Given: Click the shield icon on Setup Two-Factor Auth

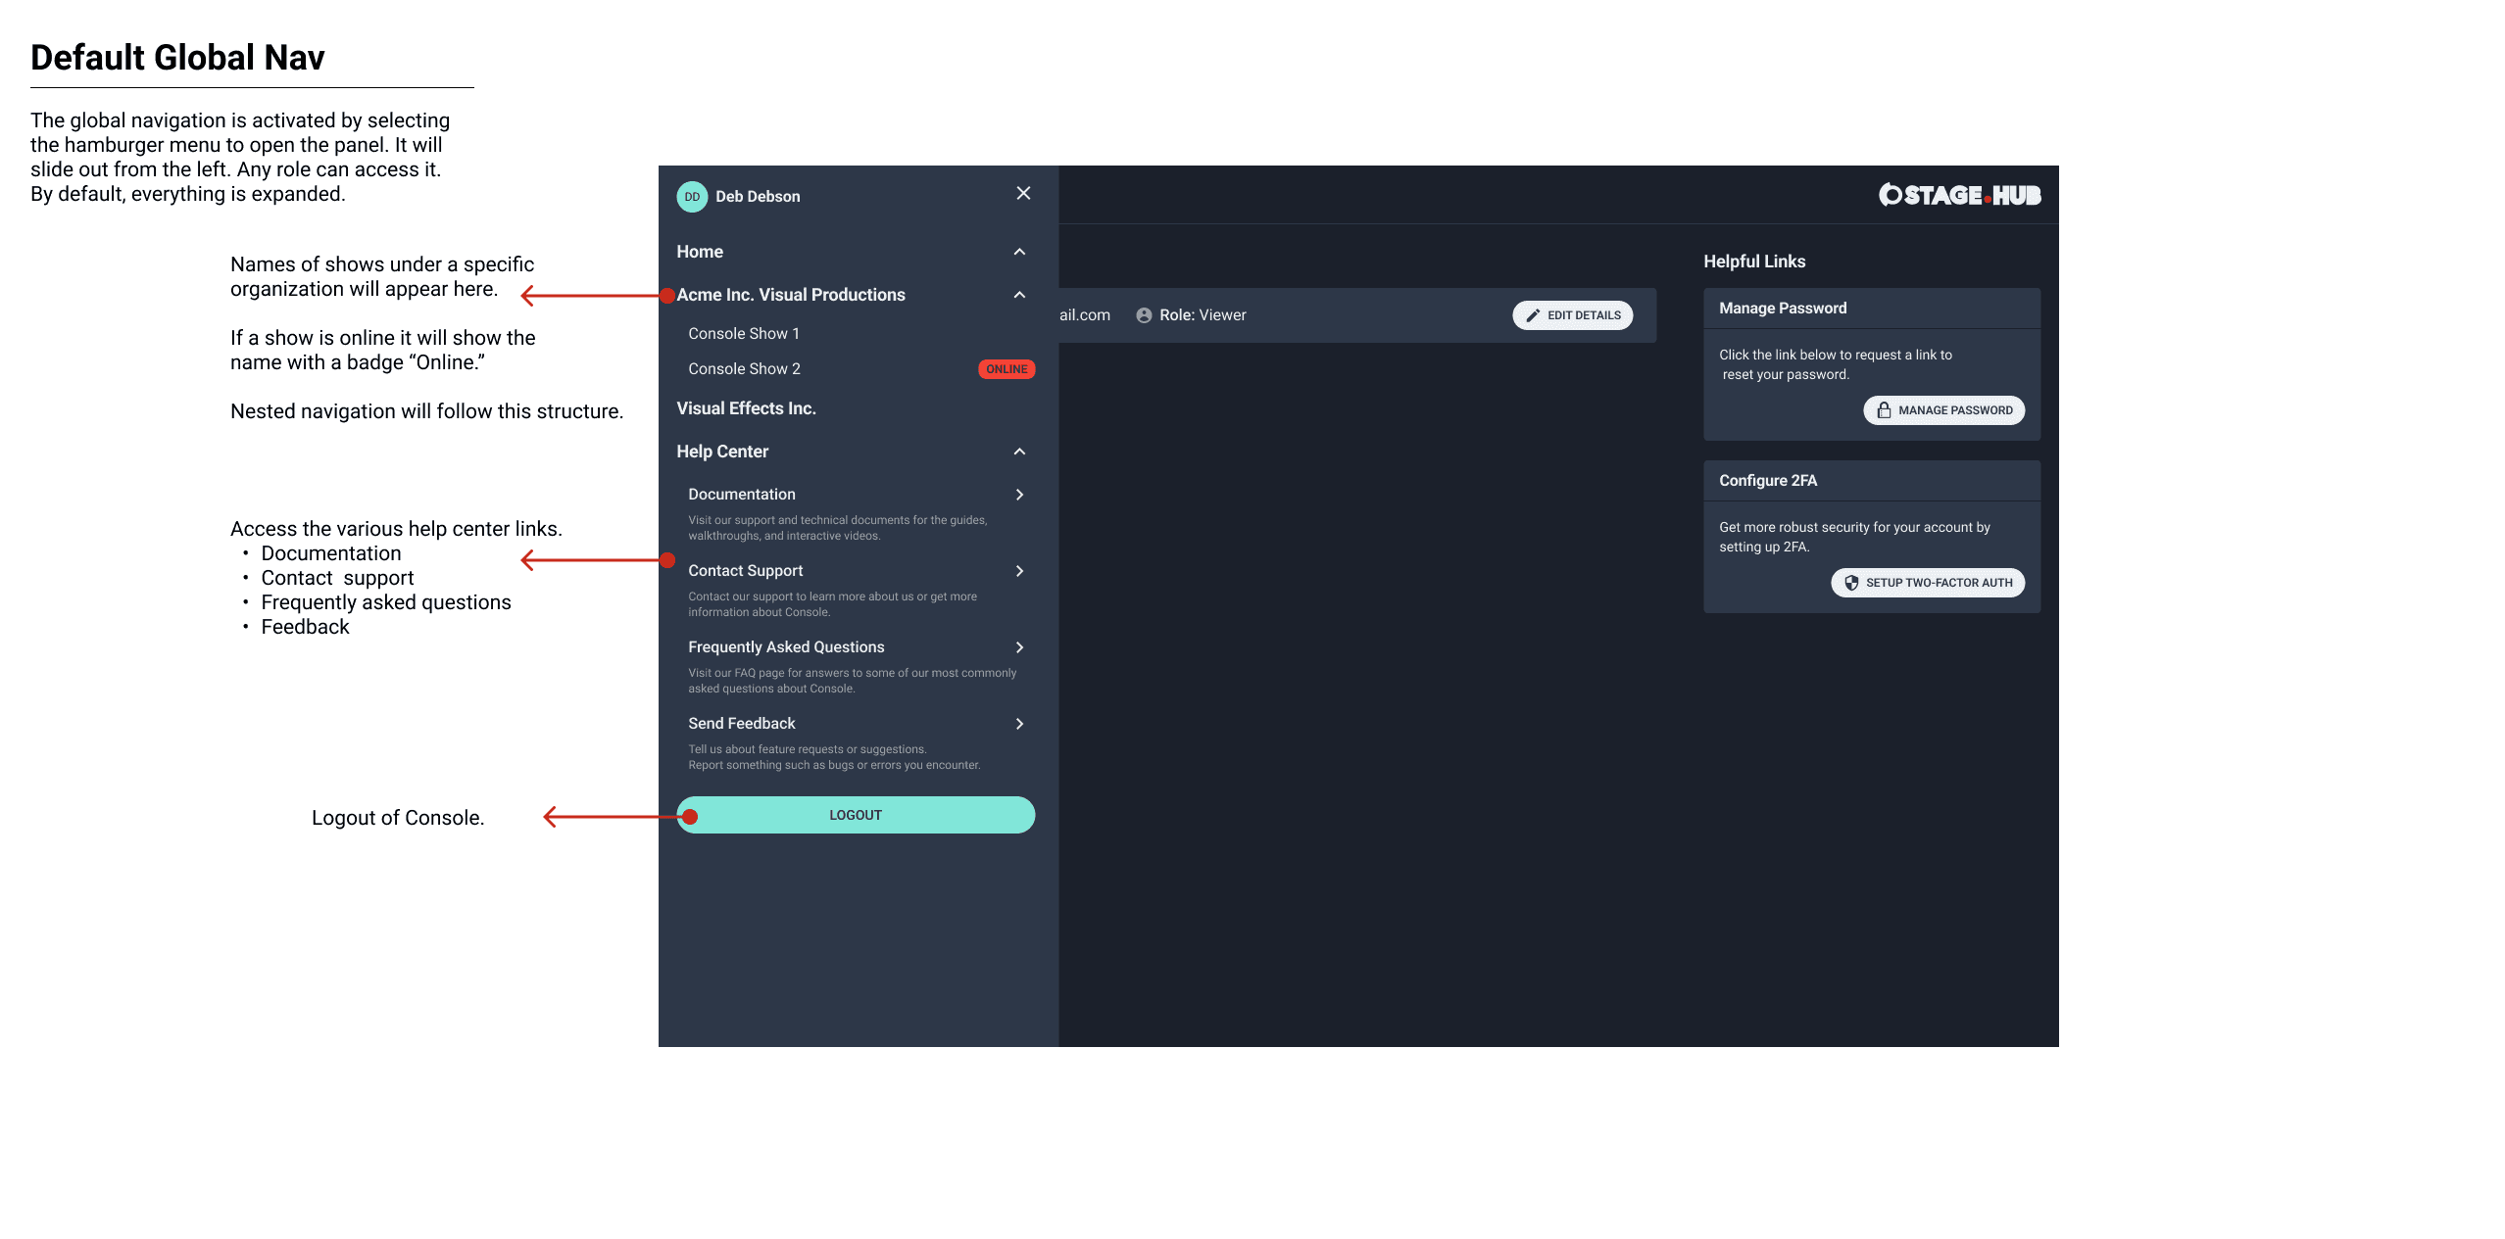Looking at the screenshot, I should click(1851, 583).
